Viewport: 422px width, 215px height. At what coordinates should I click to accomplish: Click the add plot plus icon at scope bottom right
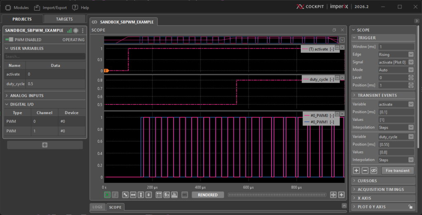coord(341,195)
